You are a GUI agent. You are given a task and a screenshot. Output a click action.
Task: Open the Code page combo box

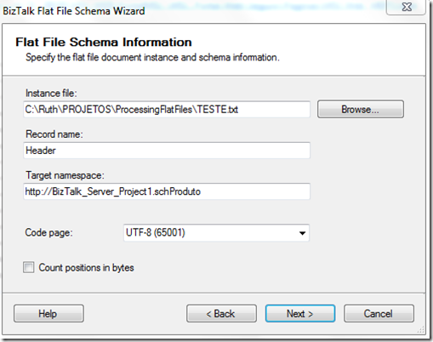[216, 233]
